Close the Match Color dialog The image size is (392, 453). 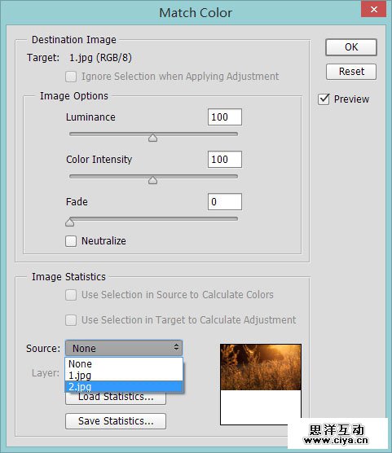pos(373,9)
